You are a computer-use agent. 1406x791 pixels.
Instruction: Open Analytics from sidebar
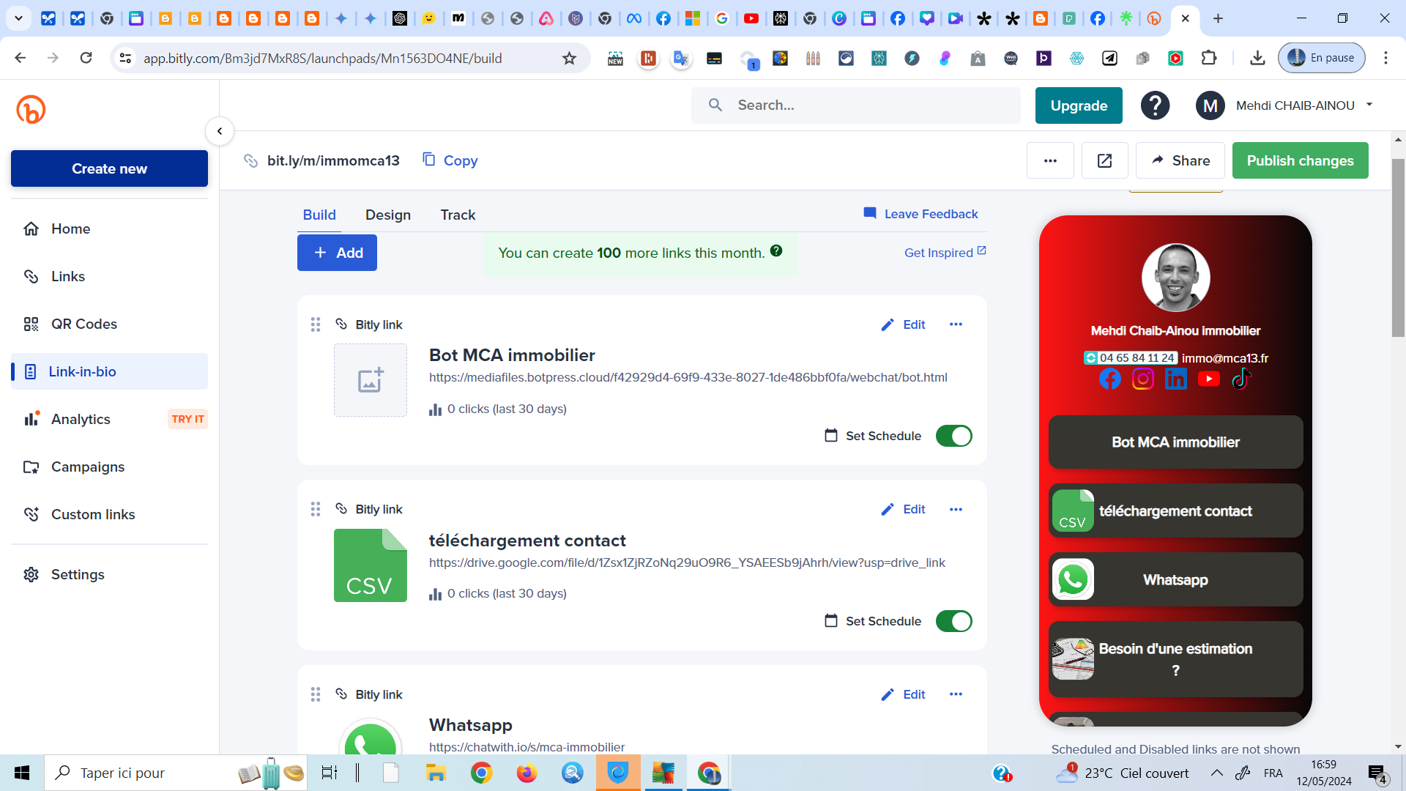pos(109,419)
